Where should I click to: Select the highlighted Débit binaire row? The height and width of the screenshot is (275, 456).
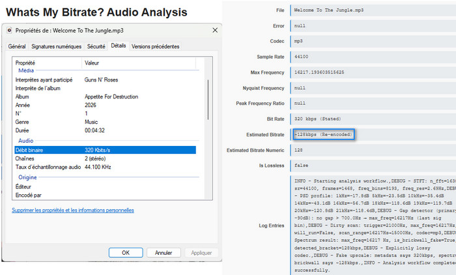click(106, 150)
